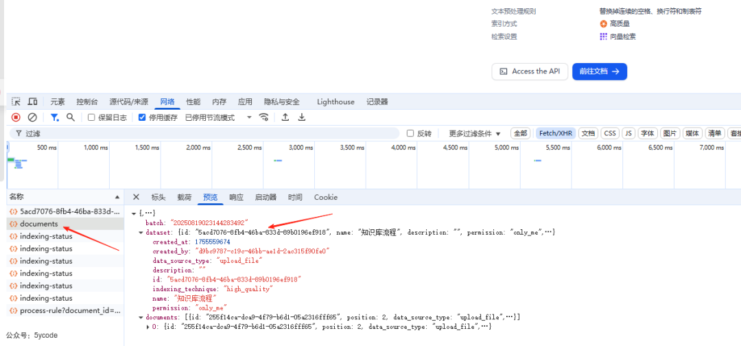Tick the 反转 checkbox
The height and width of the screenshot is (346, 741).
[410, 133]
